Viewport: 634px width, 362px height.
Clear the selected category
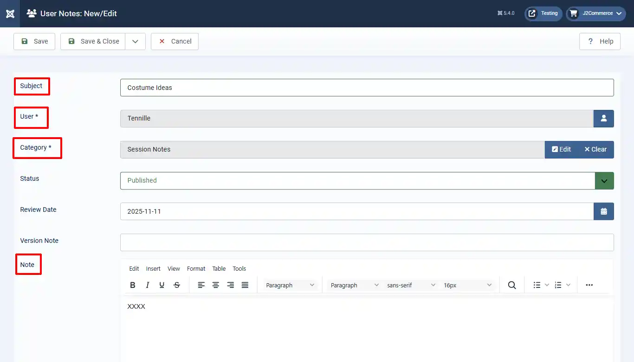click(595, 149)
